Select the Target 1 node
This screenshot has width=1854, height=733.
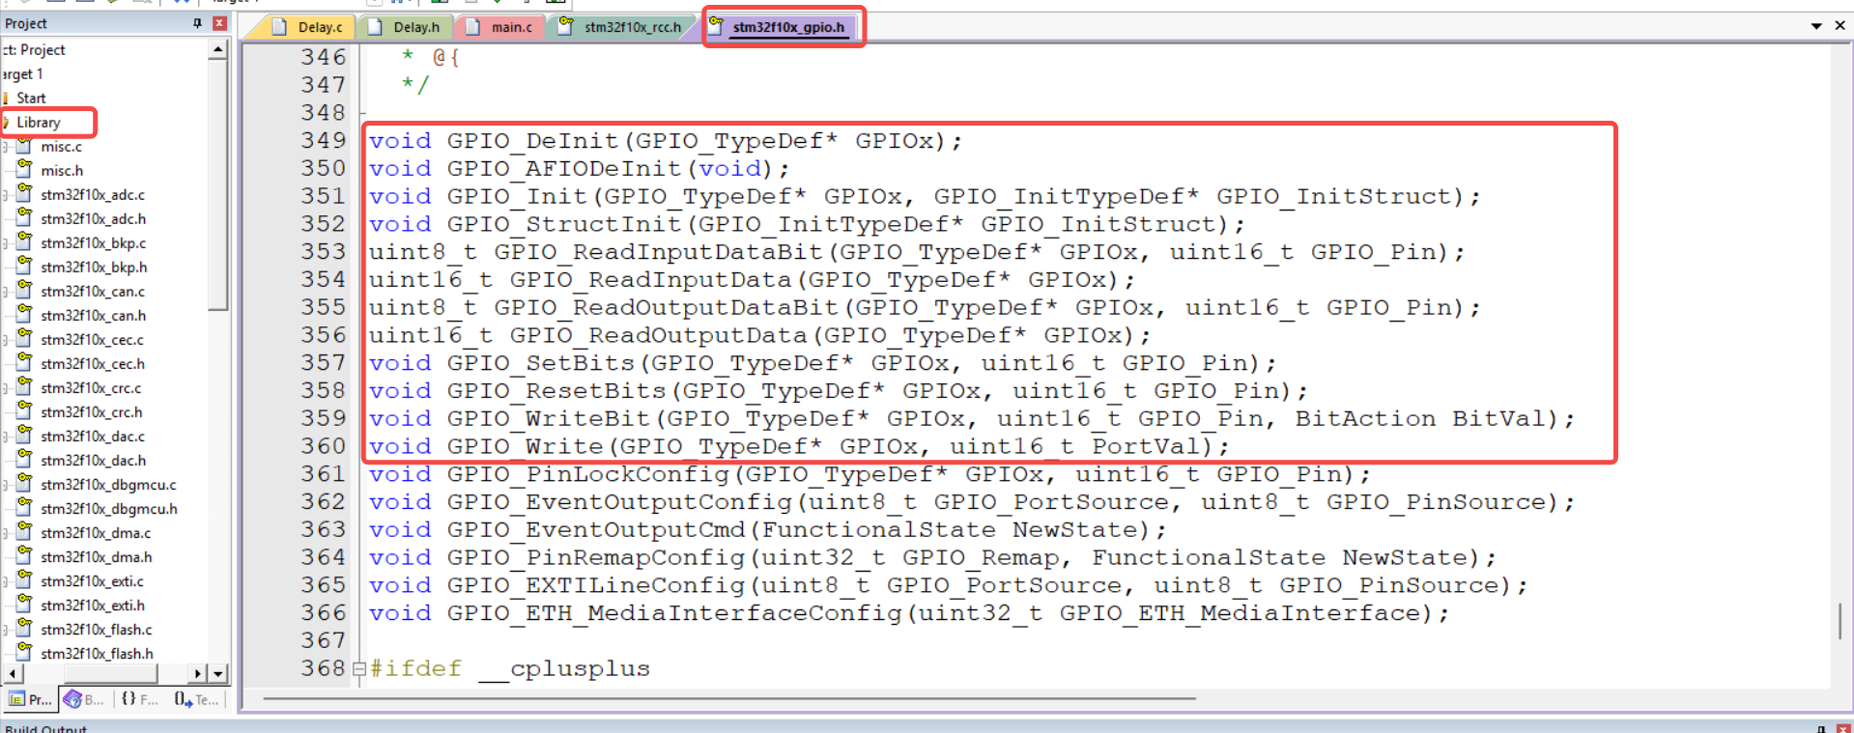[21, 73]
